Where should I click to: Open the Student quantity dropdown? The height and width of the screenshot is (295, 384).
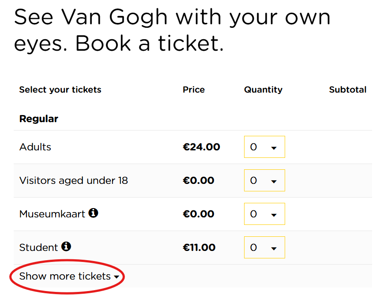pyautogui.click(x=264, y=247)
